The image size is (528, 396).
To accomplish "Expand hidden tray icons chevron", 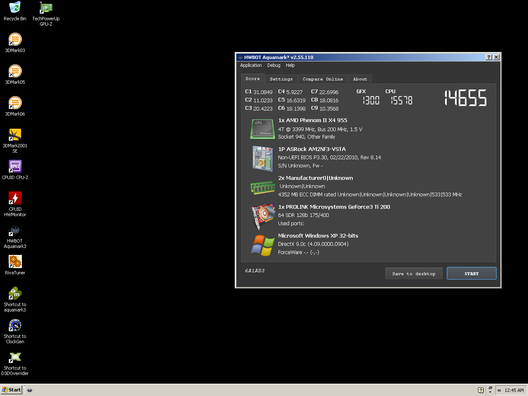I will pyautogui.click(x=499, y=390).
